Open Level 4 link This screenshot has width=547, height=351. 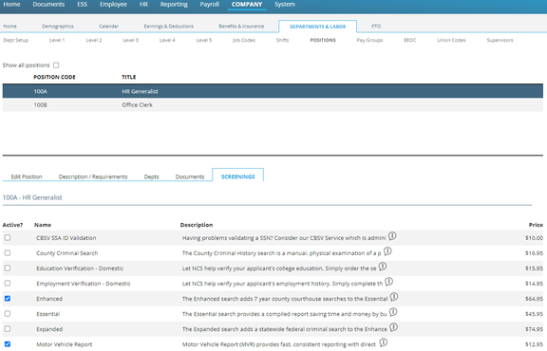pyautogui.click(x=167, y=40)
